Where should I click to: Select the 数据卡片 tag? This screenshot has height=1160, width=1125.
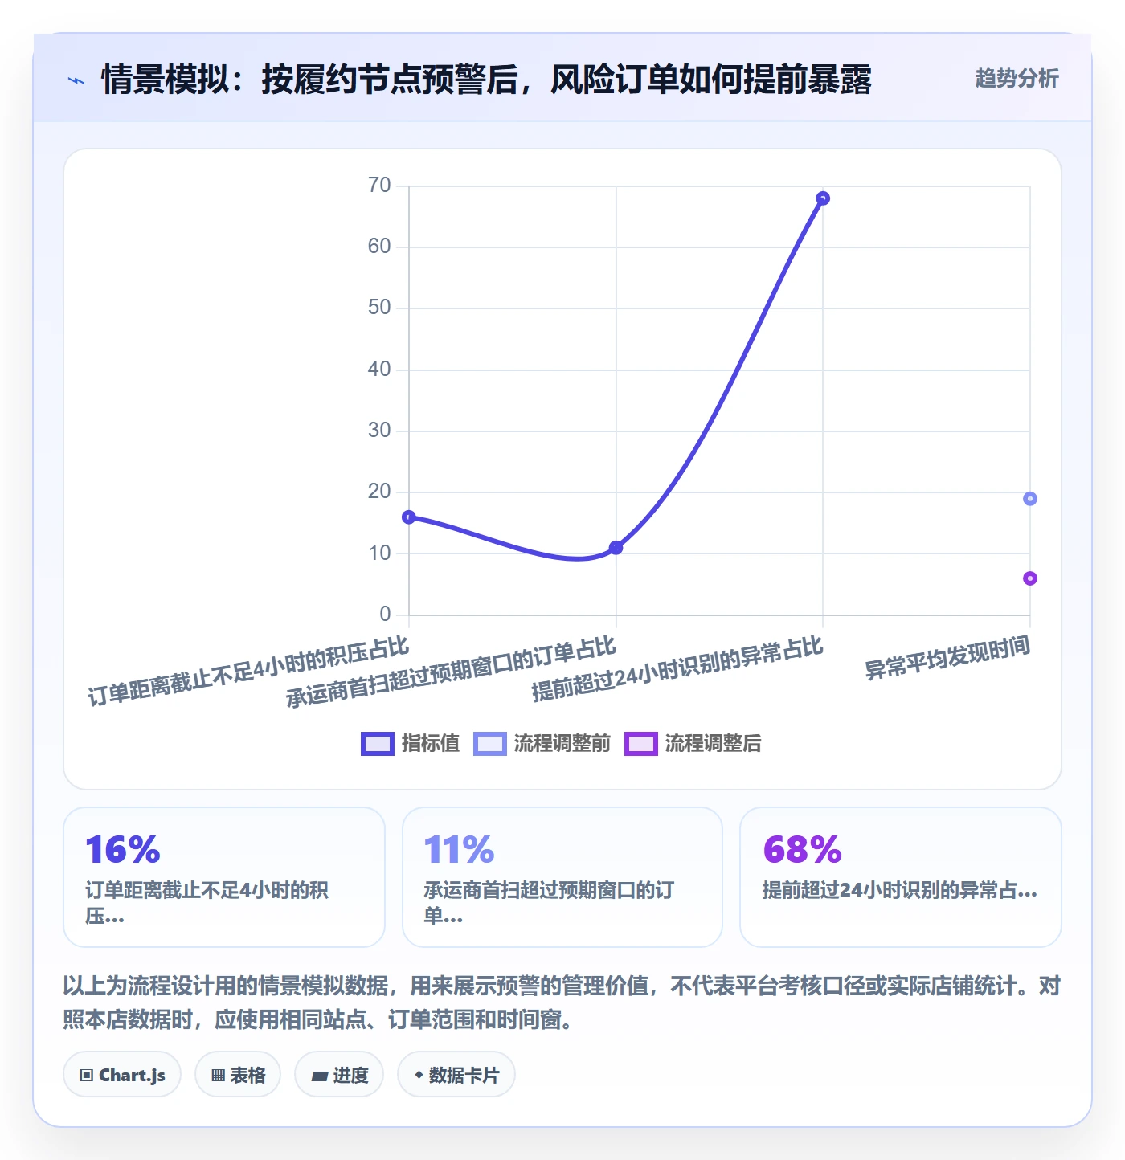(x=456, y=1074)
